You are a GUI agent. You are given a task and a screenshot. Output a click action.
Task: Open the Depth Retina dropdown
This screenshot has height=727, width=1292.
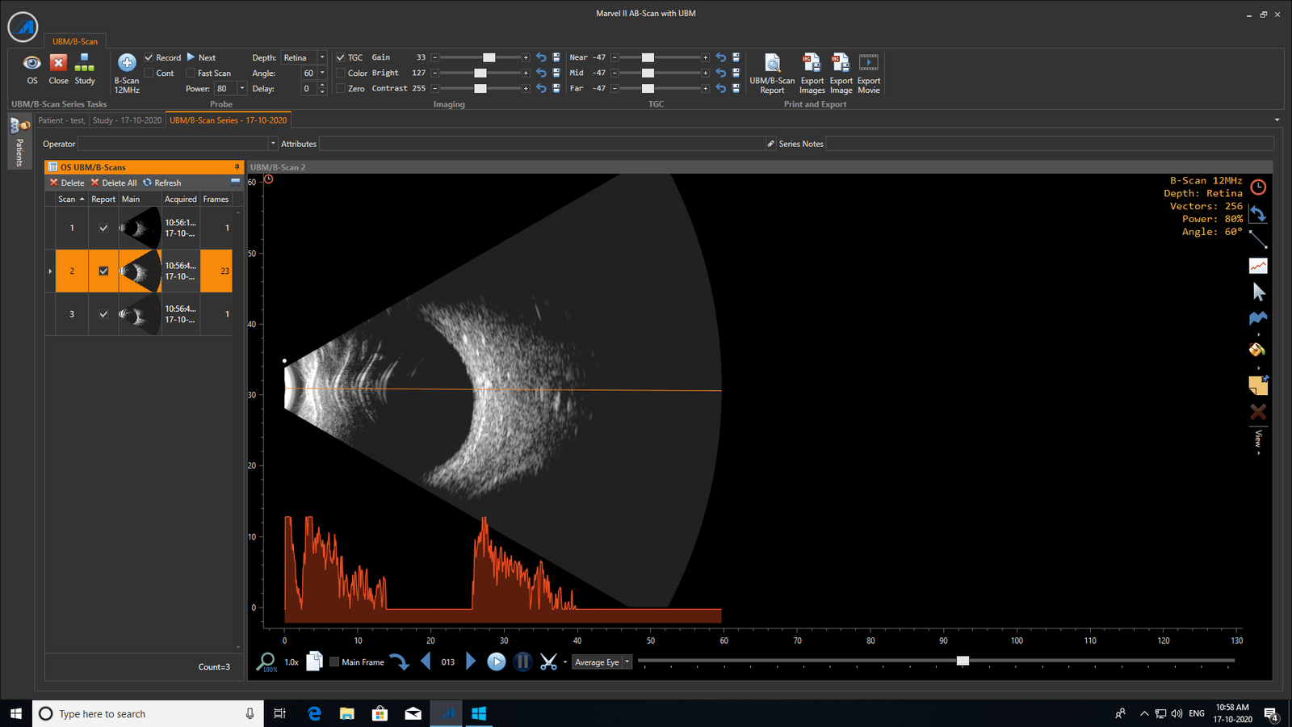(322, 57)
